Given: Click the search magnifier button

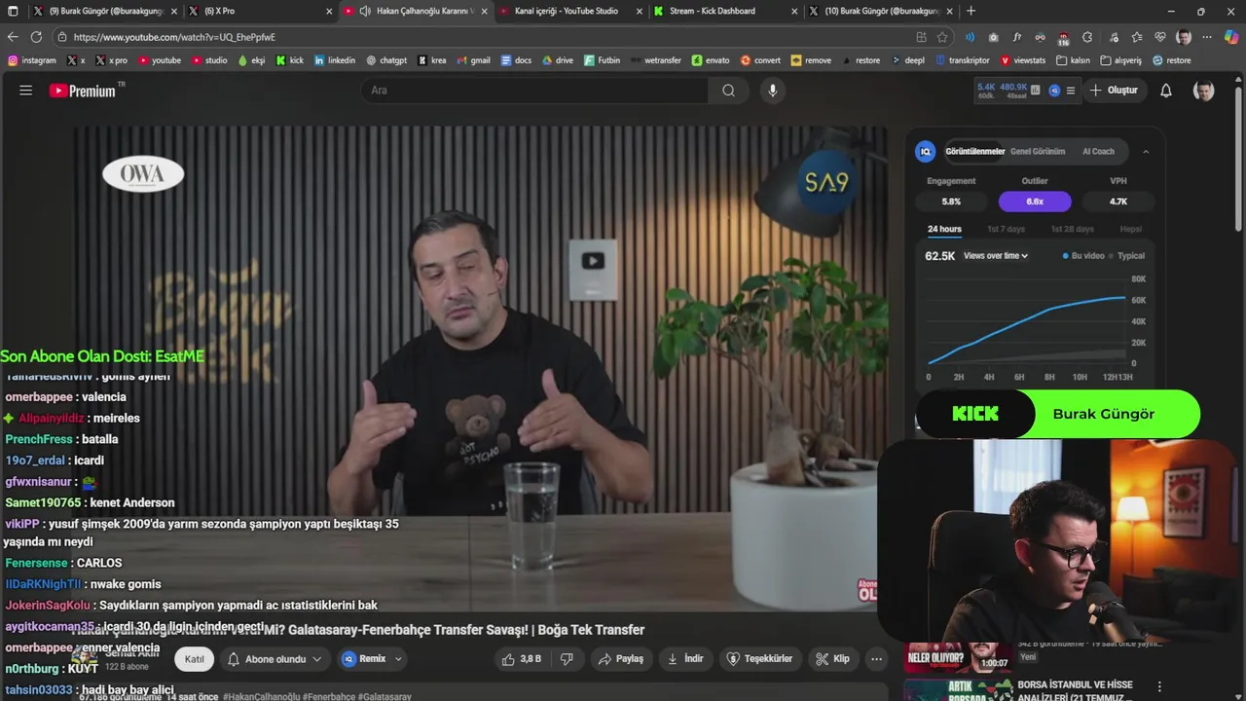Looking at the screenshot, I should pyautogui.click(x=728, y=91).
